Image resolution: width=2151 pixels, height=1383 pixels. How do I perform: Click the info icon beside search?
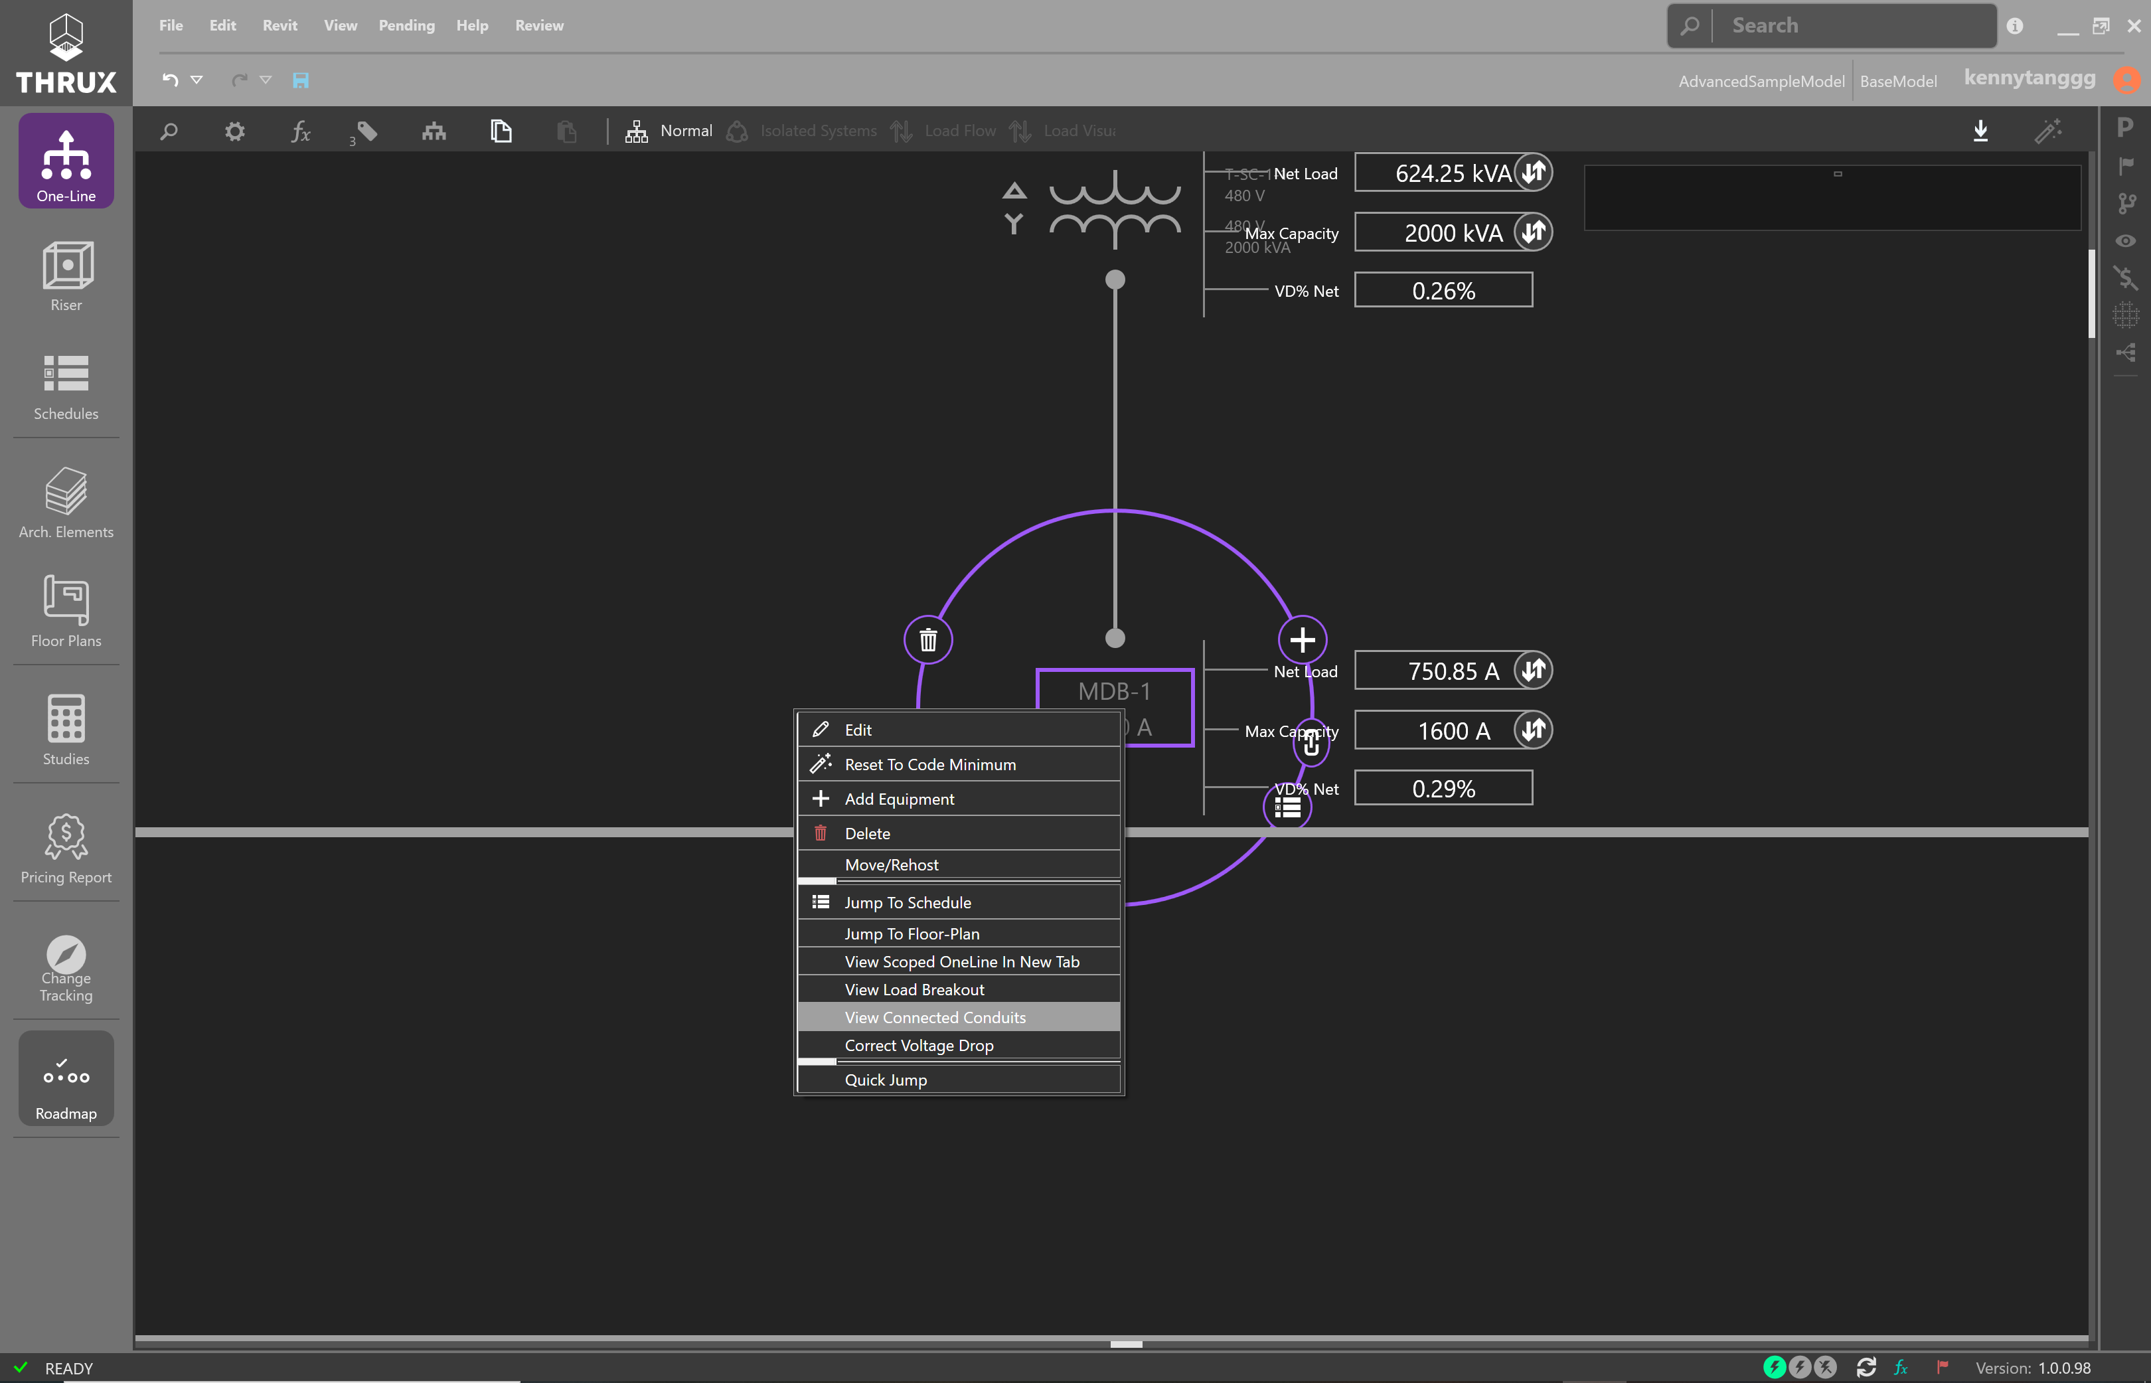2014,26
